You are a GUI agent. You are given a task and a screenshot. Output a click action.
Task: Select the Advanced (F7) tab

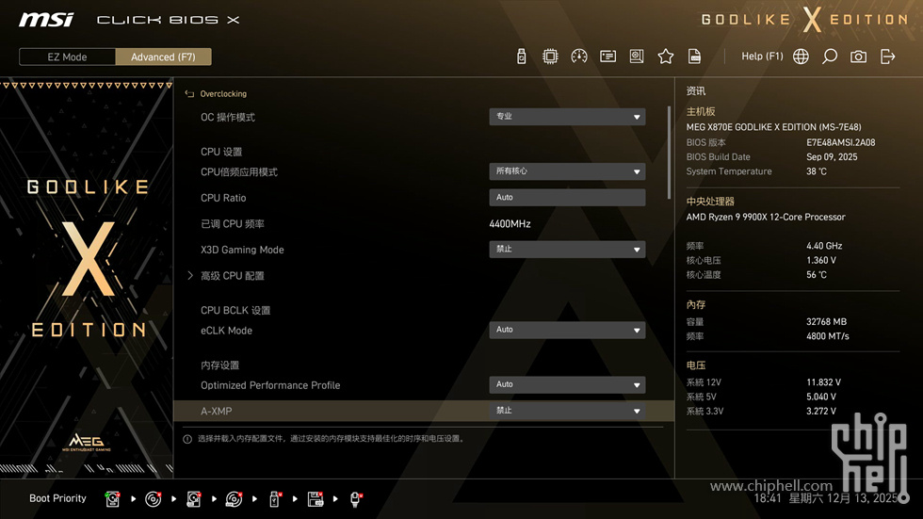(x=163, y=57)
